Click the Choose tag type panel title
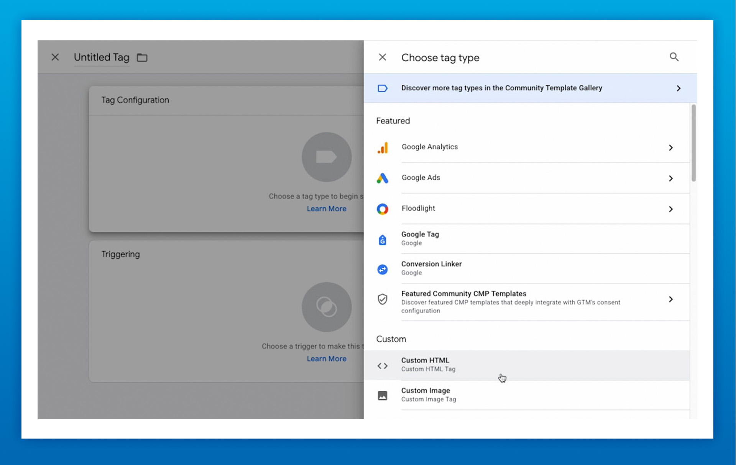Image resolution: width=736 pixels, height=465 pixels. [x=440, y=58]
